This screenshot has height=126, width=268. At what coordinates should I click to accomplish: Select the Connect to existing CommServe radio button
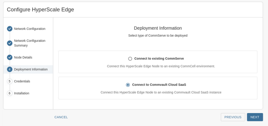click(x=130, y=59)
